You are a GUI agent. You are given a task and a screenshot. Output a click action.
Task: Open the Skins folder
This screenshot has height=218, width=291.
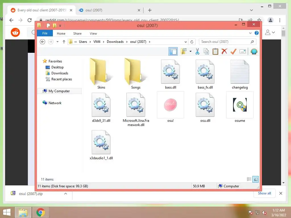pyautogui.click(x=101, y=74)
